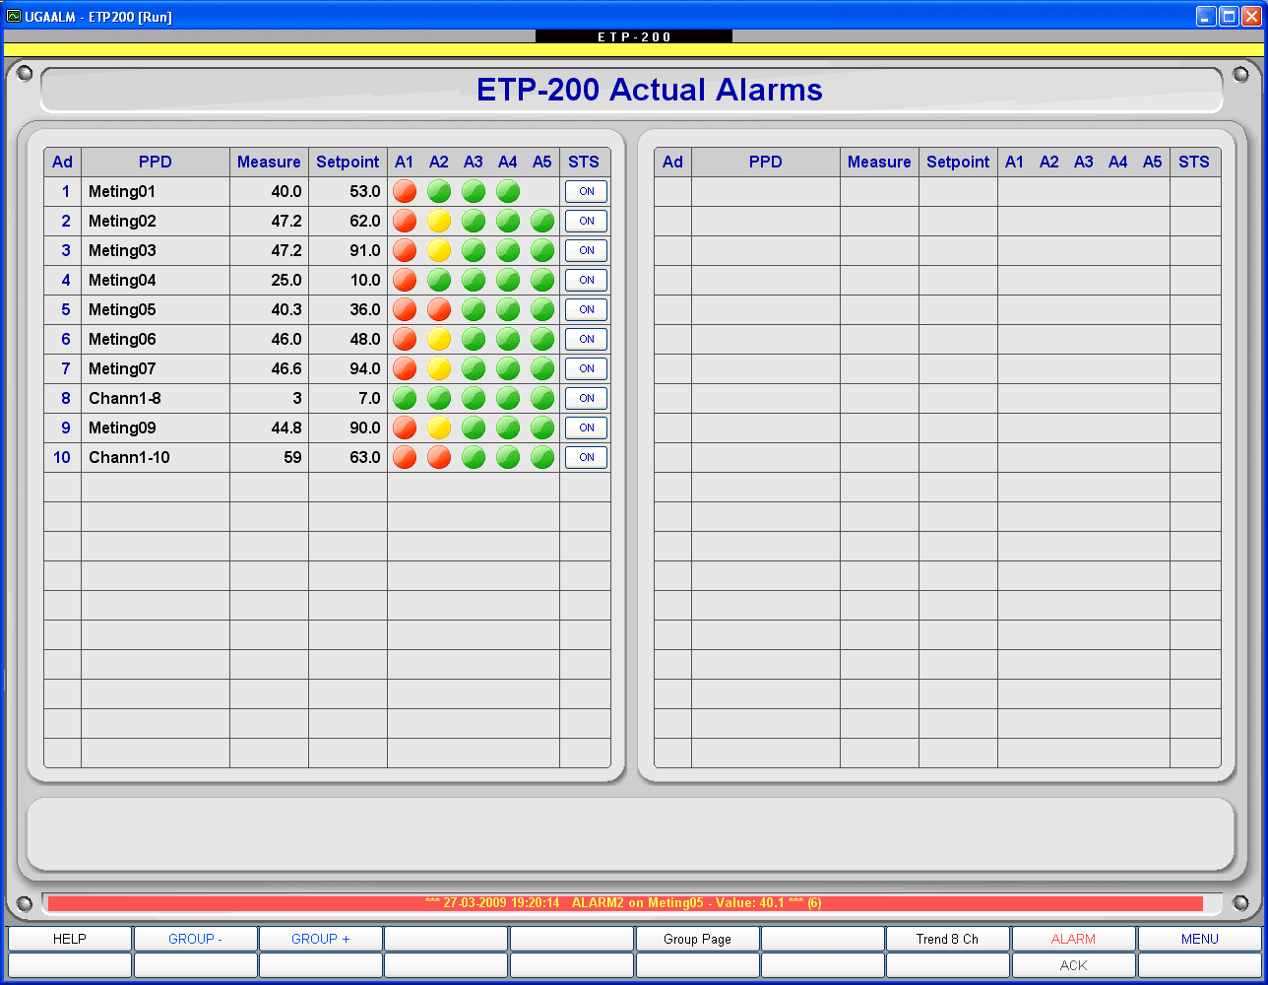Toggle the ON status button for Meting09
The width and height of the screenshot is (1268, 985).
coord(586,427)
